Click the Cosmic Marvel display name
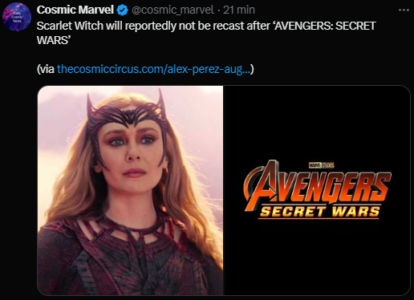This screenshot has height=300, width=414. pos(75,10)
